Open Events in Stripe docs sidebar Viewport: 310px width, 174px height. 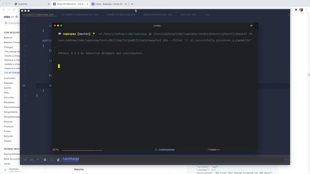click(x=8, y=88)
